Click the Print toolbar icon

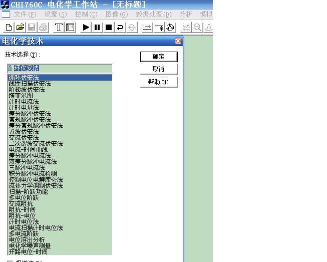click(43, 28)
